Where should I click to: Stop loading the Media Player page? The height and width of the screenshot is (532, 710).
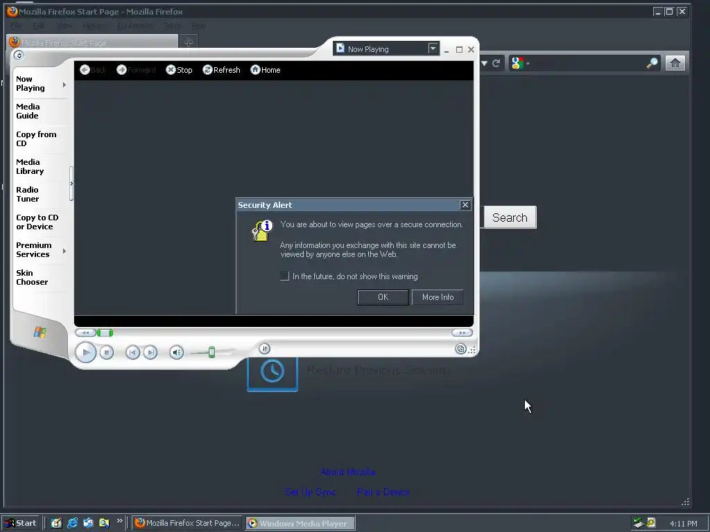point(179,70)
